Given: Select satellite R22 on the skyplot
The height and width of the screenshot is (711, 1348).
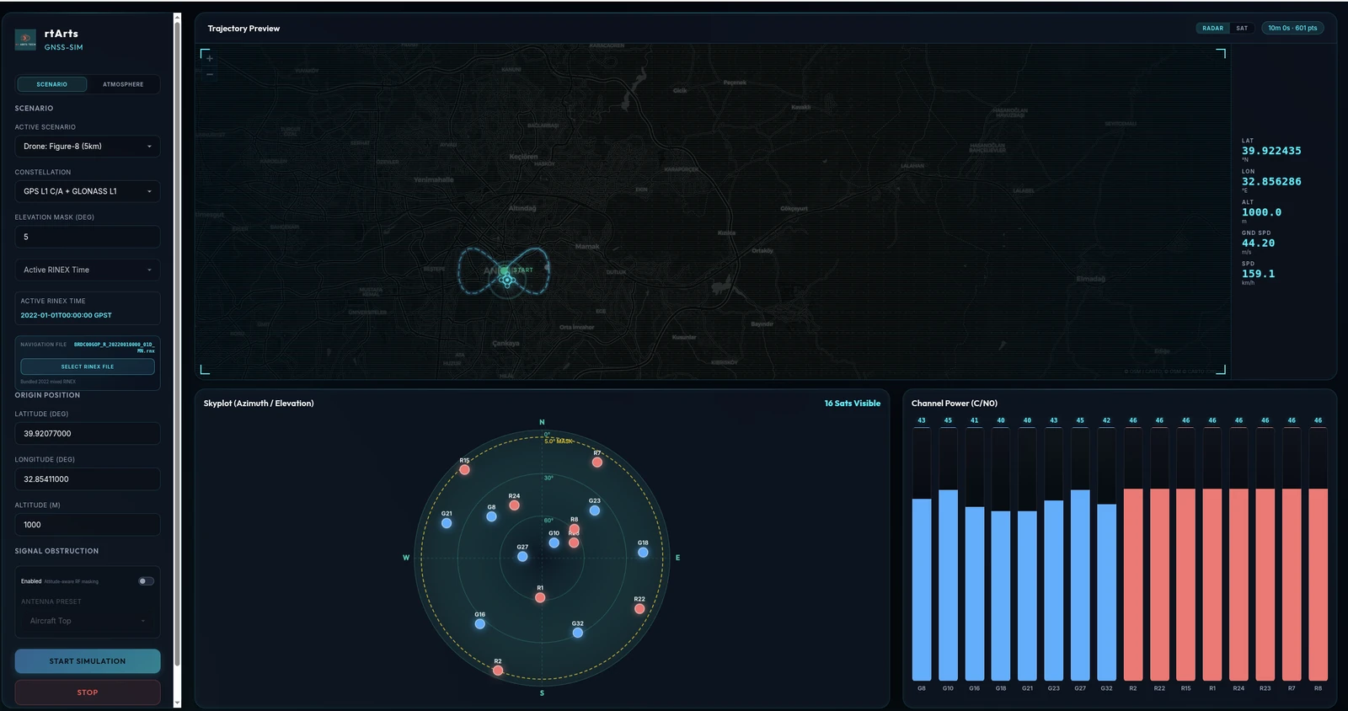Looking at the screenshot, I should (639, 608).
